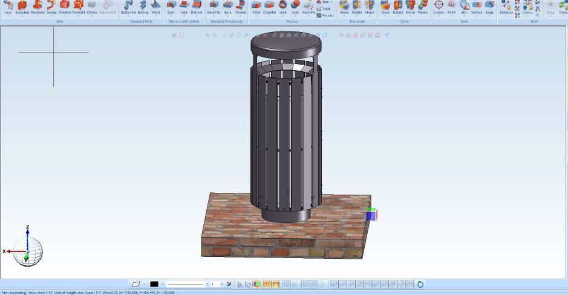This screenshot has width=568, height=295.
Task: Click the Chamfer tool
Action: [269, 7]
